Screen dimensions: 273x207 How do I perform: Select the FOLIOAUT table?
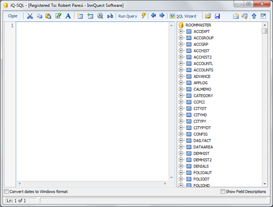pos(203,173)
